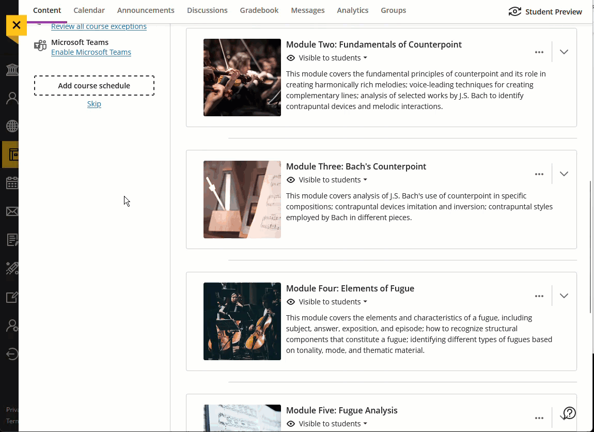Open the Institution page building icon in sidebar
The width and height of the screenshot is (594, 432).
[x=12, y=70]
